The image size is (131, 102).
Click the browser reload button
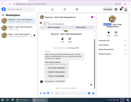coord(10,4)
